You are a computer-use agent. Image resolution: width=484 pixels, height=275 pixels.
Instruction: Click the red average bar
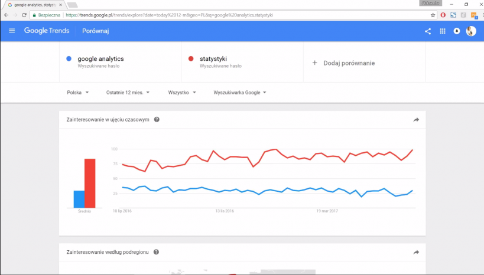tap(90, 183)
